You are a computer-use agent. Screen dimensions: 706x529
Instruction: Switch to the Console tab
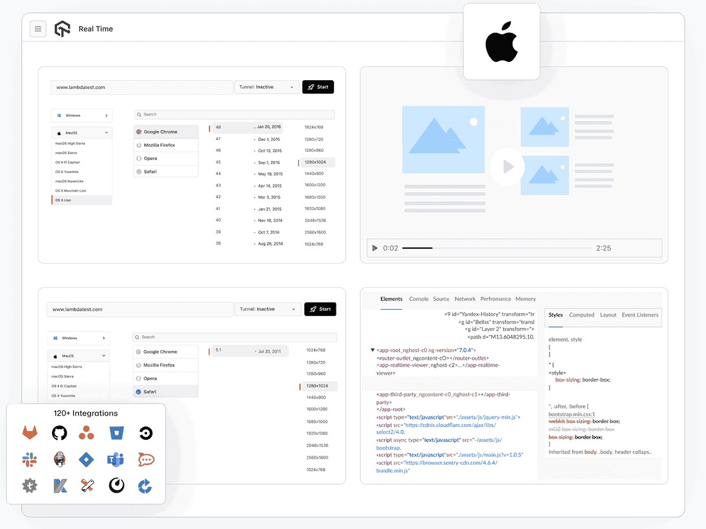click(419, 299)
